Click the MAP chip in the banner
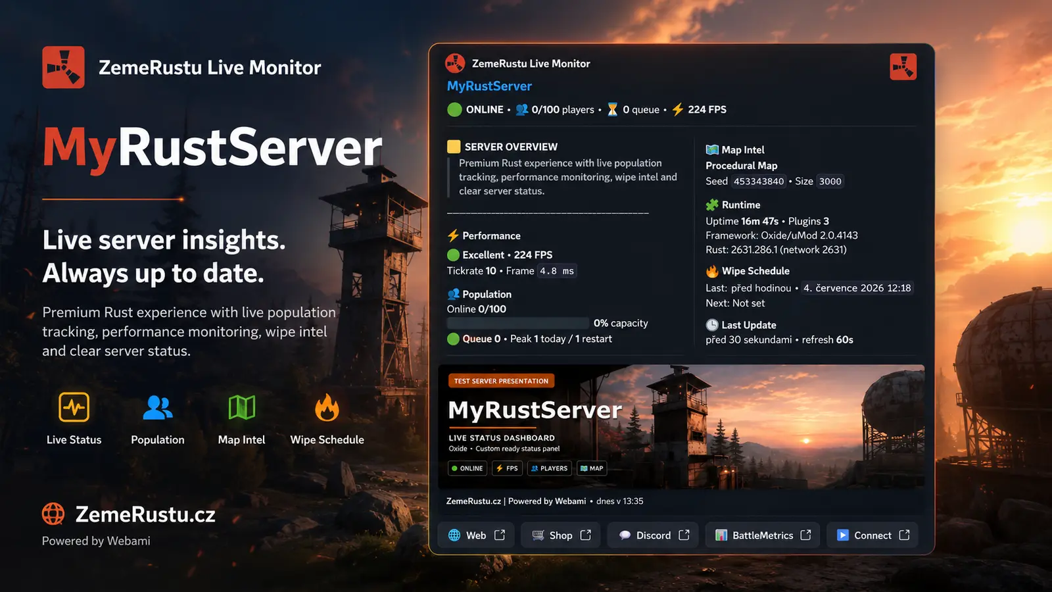Viewport: 1052px width, 592px height. click(592, 468)
